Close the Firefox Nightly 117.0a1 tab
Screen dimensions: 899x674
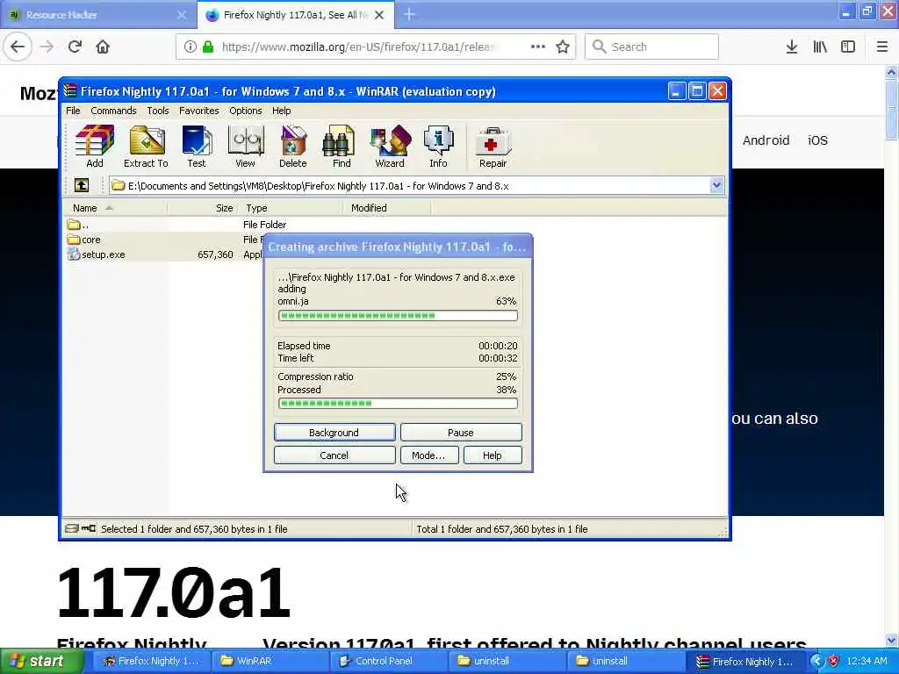point(379,15)
